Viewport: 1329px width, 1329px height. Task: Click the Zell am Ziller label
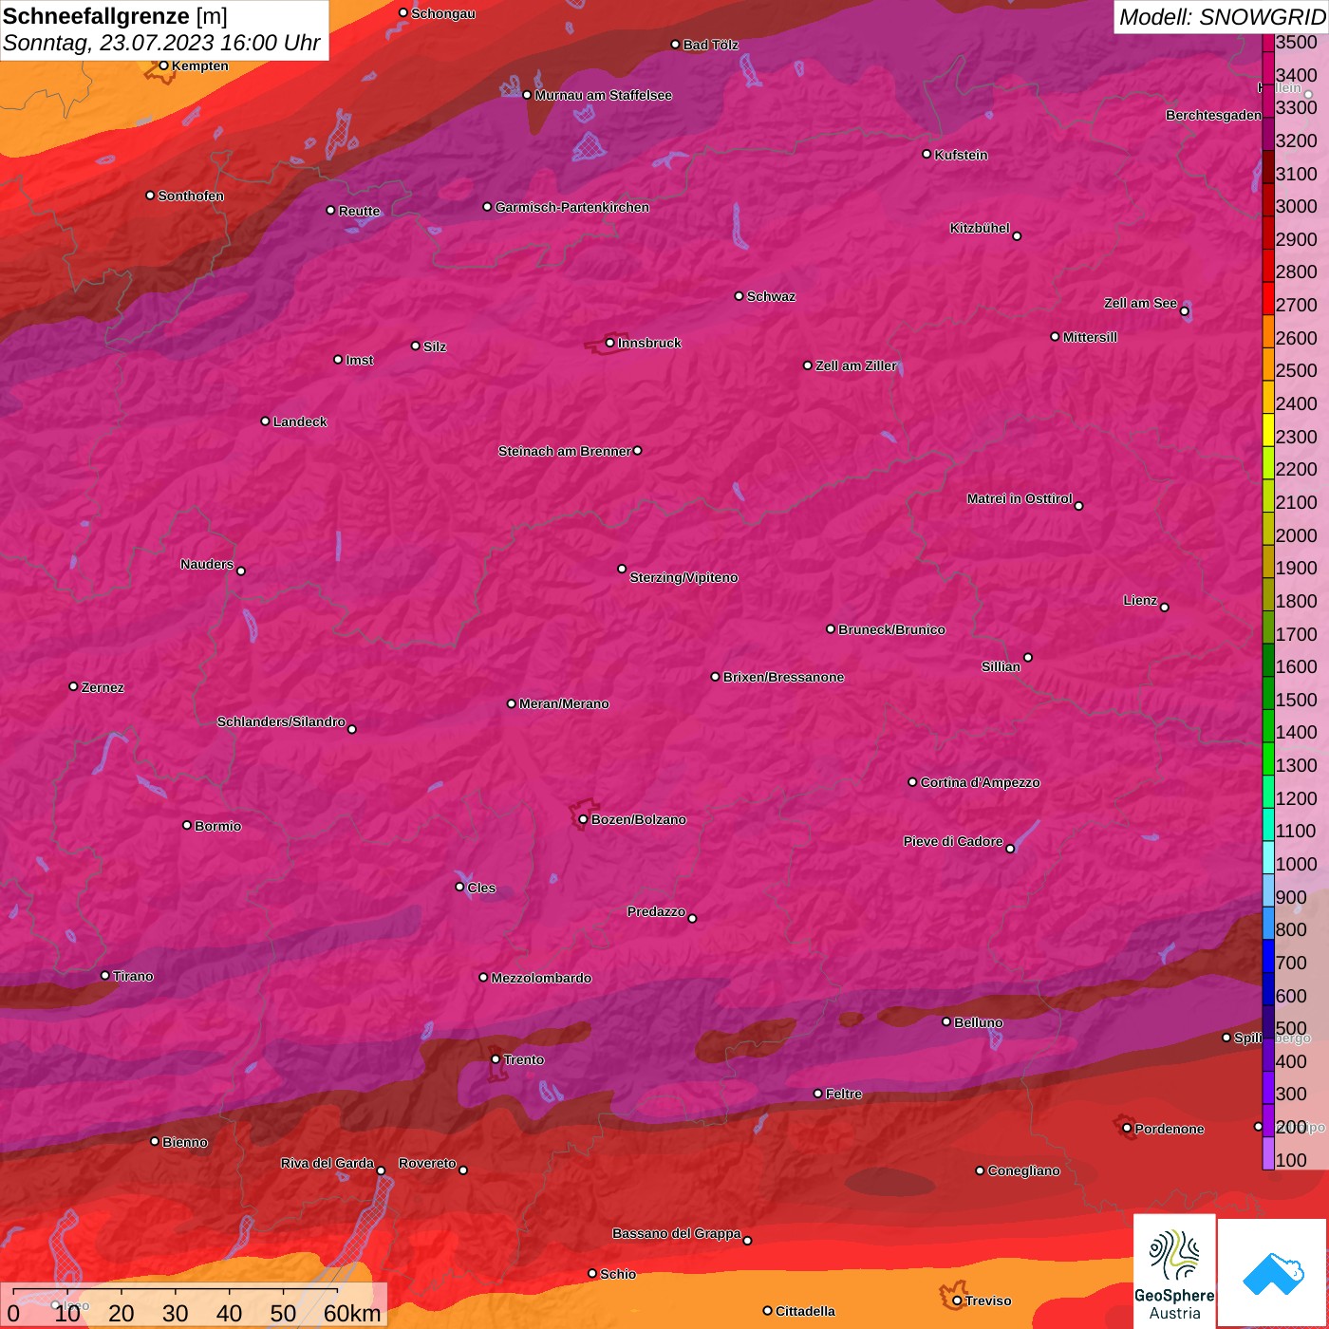pyautogui.click(x=855, y=365)
